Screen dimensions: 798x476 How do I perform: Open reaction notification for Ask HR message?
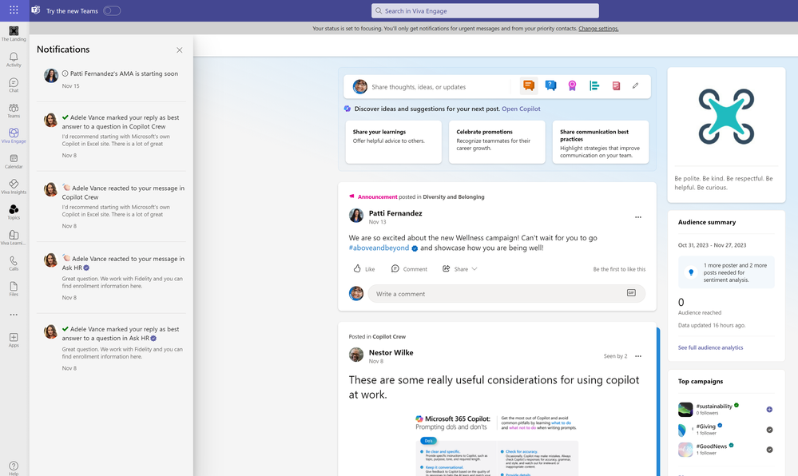[112, 277]
